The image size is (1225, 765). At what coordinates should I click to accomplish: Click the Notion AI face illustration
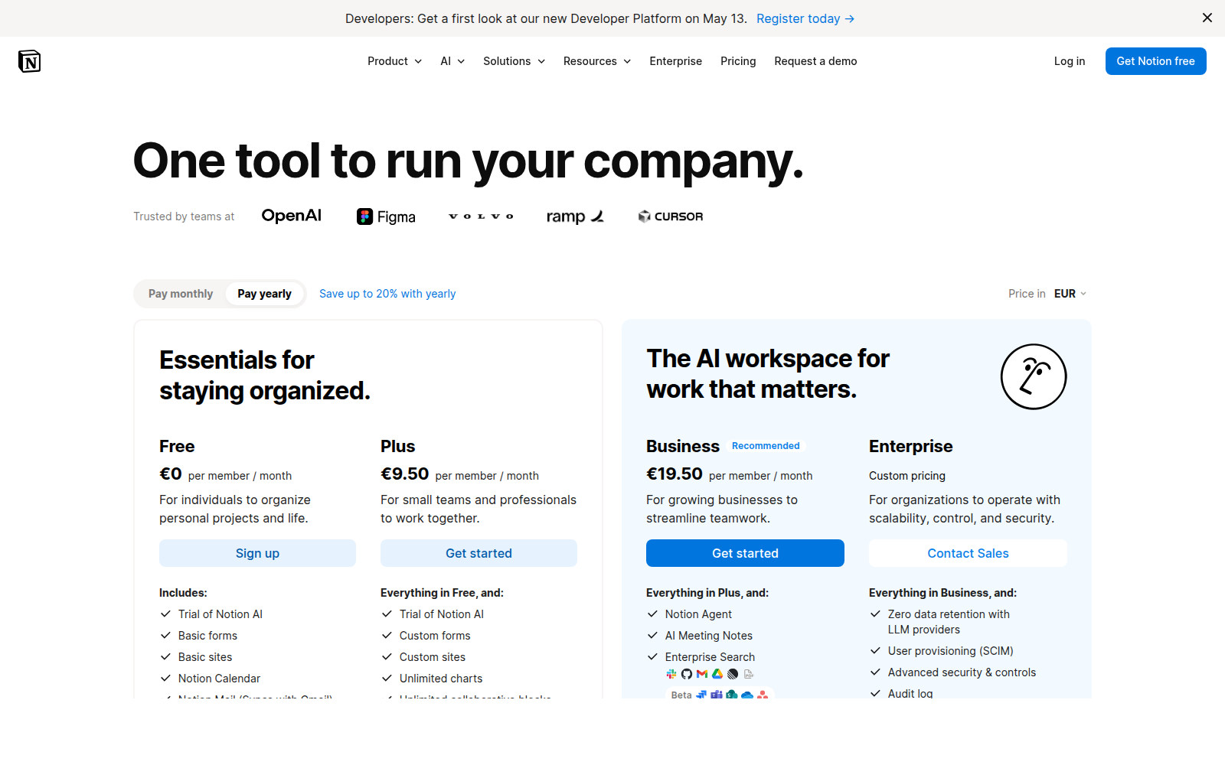click(x=1034, y=376)
